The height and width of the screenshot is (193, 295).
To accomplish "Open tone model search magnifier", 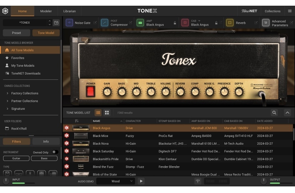I will coord(274,113).
